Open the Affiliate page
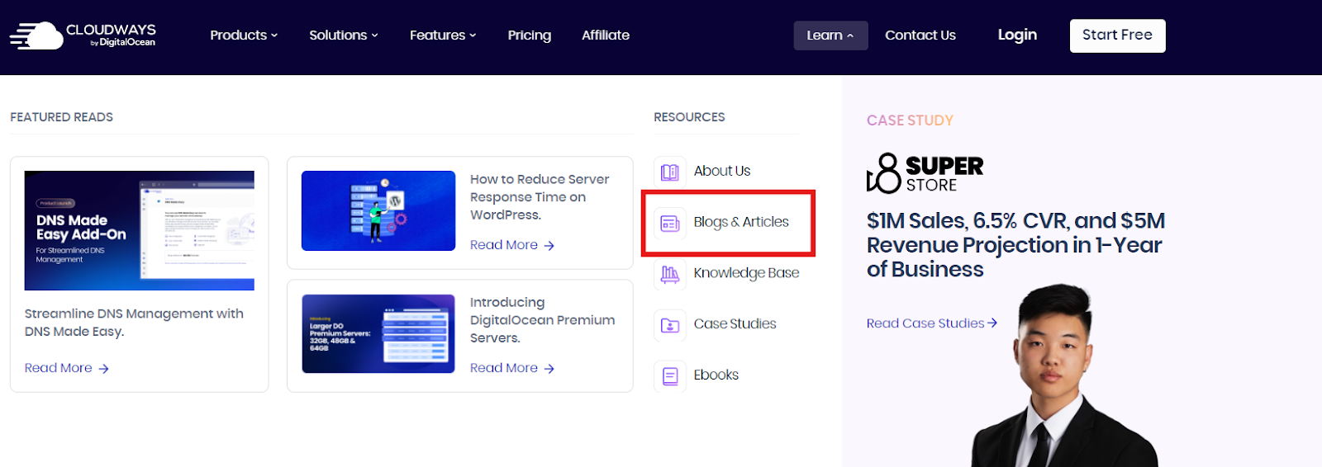 pyautogui.click(x=606, y=35)
